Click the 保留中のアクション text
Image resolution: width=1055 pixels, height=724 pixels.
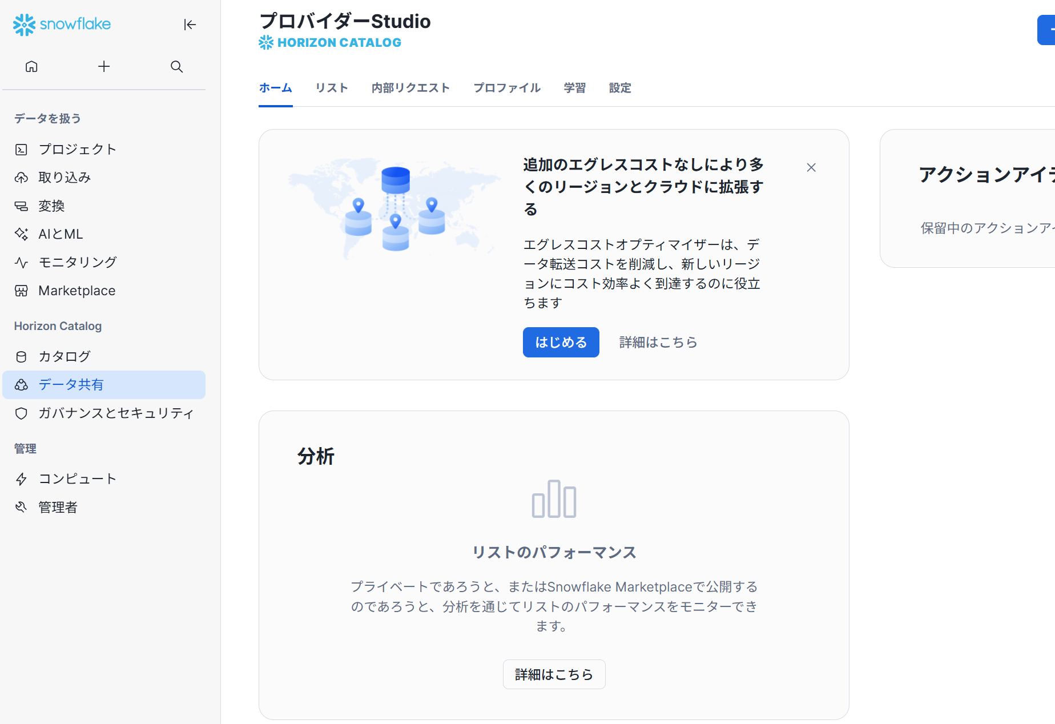tap(988, 228)
